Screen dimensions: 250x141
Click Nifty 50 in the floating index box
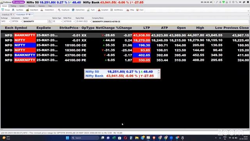[x=92, y=72]
